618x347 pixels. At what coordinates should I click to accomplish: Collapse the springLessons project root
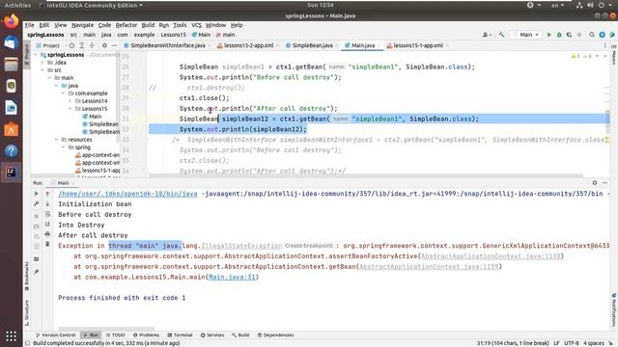36,55
